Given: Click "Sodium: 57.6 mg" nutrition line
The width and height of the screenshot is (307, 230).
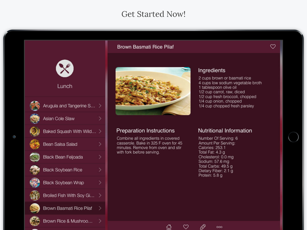Looking at the screenshot, I should pyautogui.click(x=214, y=162).
